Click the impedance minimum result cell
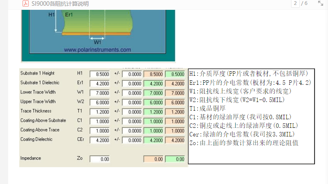The image size is (328, 184). click(x=153, y=159)
